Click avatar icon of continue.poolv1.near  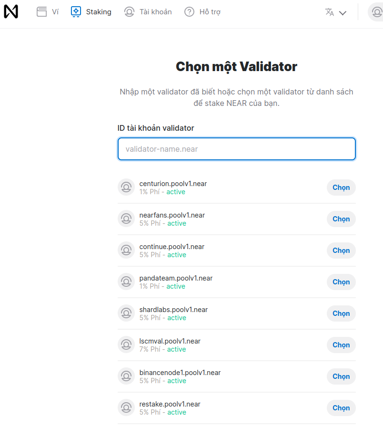(126, 251)
